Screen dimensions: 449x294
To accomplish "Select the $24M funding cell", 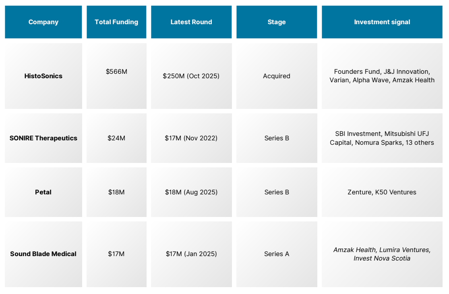I will click(116, 138).
